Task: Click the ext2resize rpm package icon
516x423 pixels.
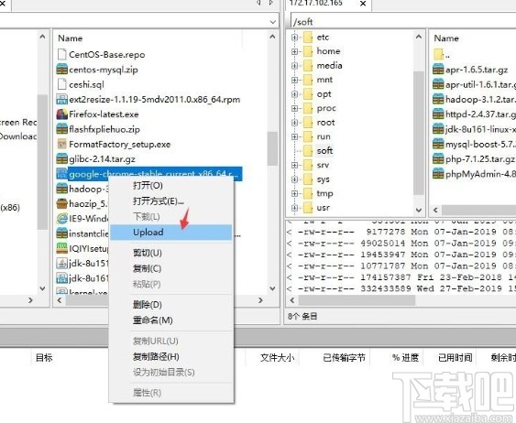Action: pos(62,99)
